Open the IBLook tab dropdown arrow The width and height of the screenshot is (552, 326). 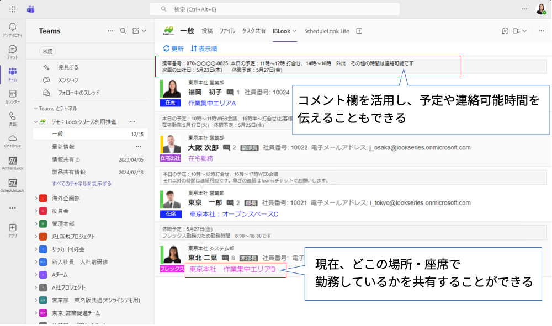click(x=295, y=31)
